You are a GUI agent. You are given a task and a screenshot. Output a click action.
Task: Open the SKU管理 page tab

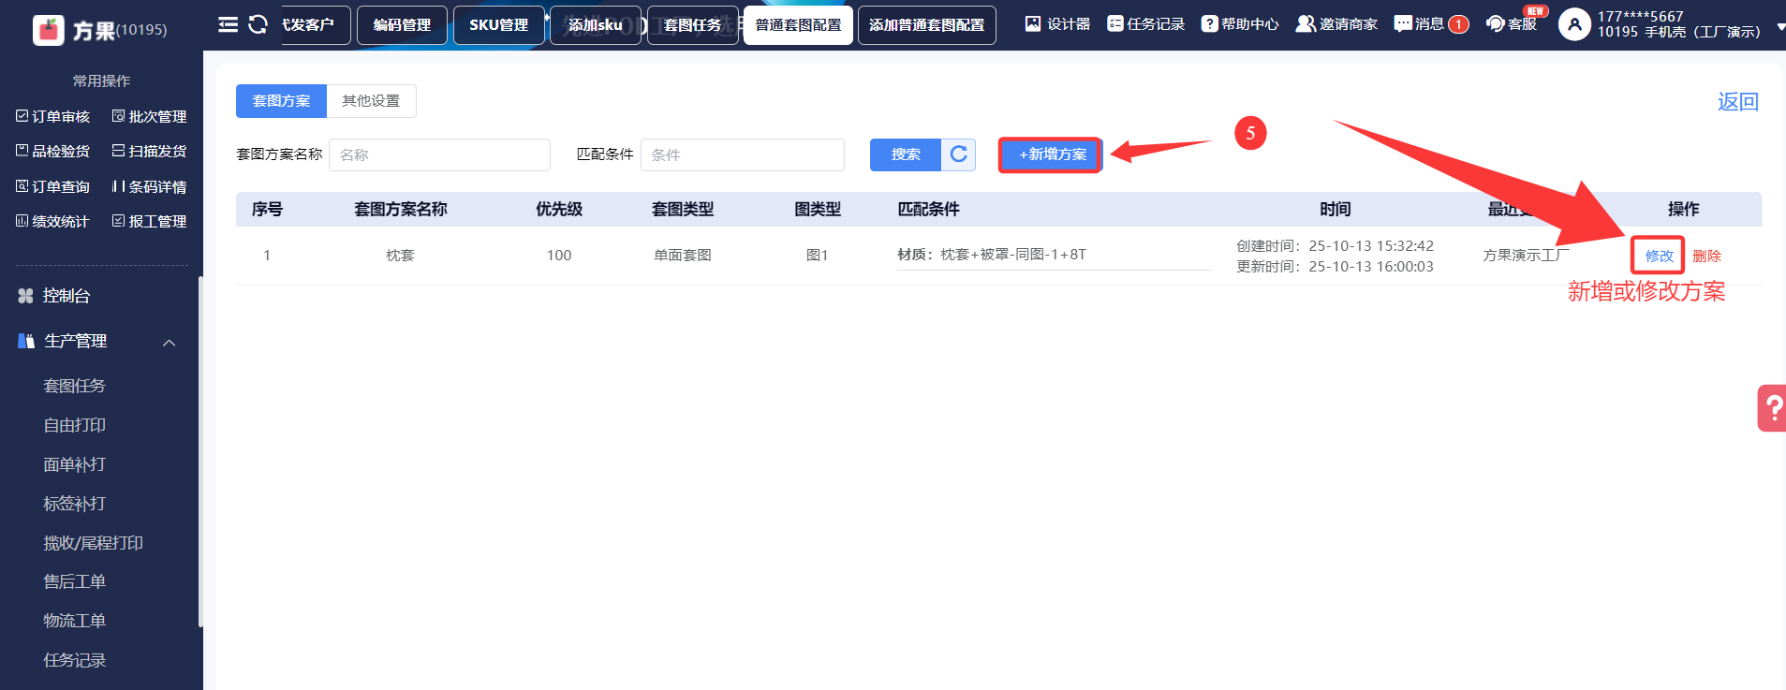(499, 25)
